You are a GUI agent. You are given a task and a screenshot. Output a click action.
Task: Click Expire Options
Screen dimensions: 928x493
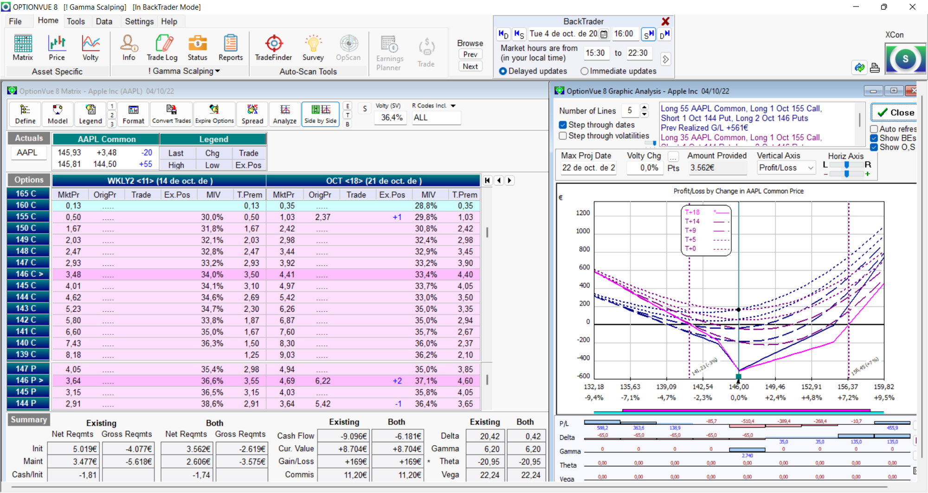pyautogui.click(x=214, y=114)
